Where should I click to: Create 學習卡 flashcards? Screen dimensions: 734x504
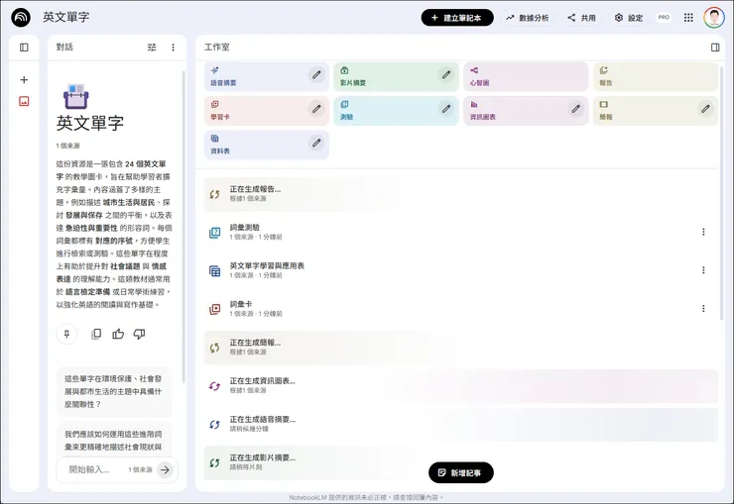pos(267,111)
